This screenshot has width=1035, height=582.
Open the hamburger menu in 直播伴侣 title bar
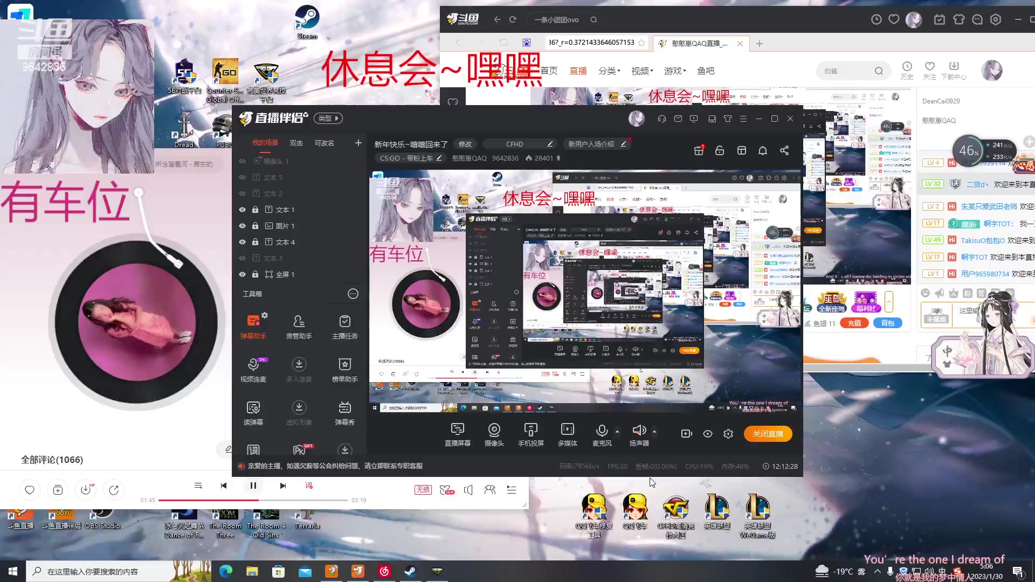pos(743,119)
